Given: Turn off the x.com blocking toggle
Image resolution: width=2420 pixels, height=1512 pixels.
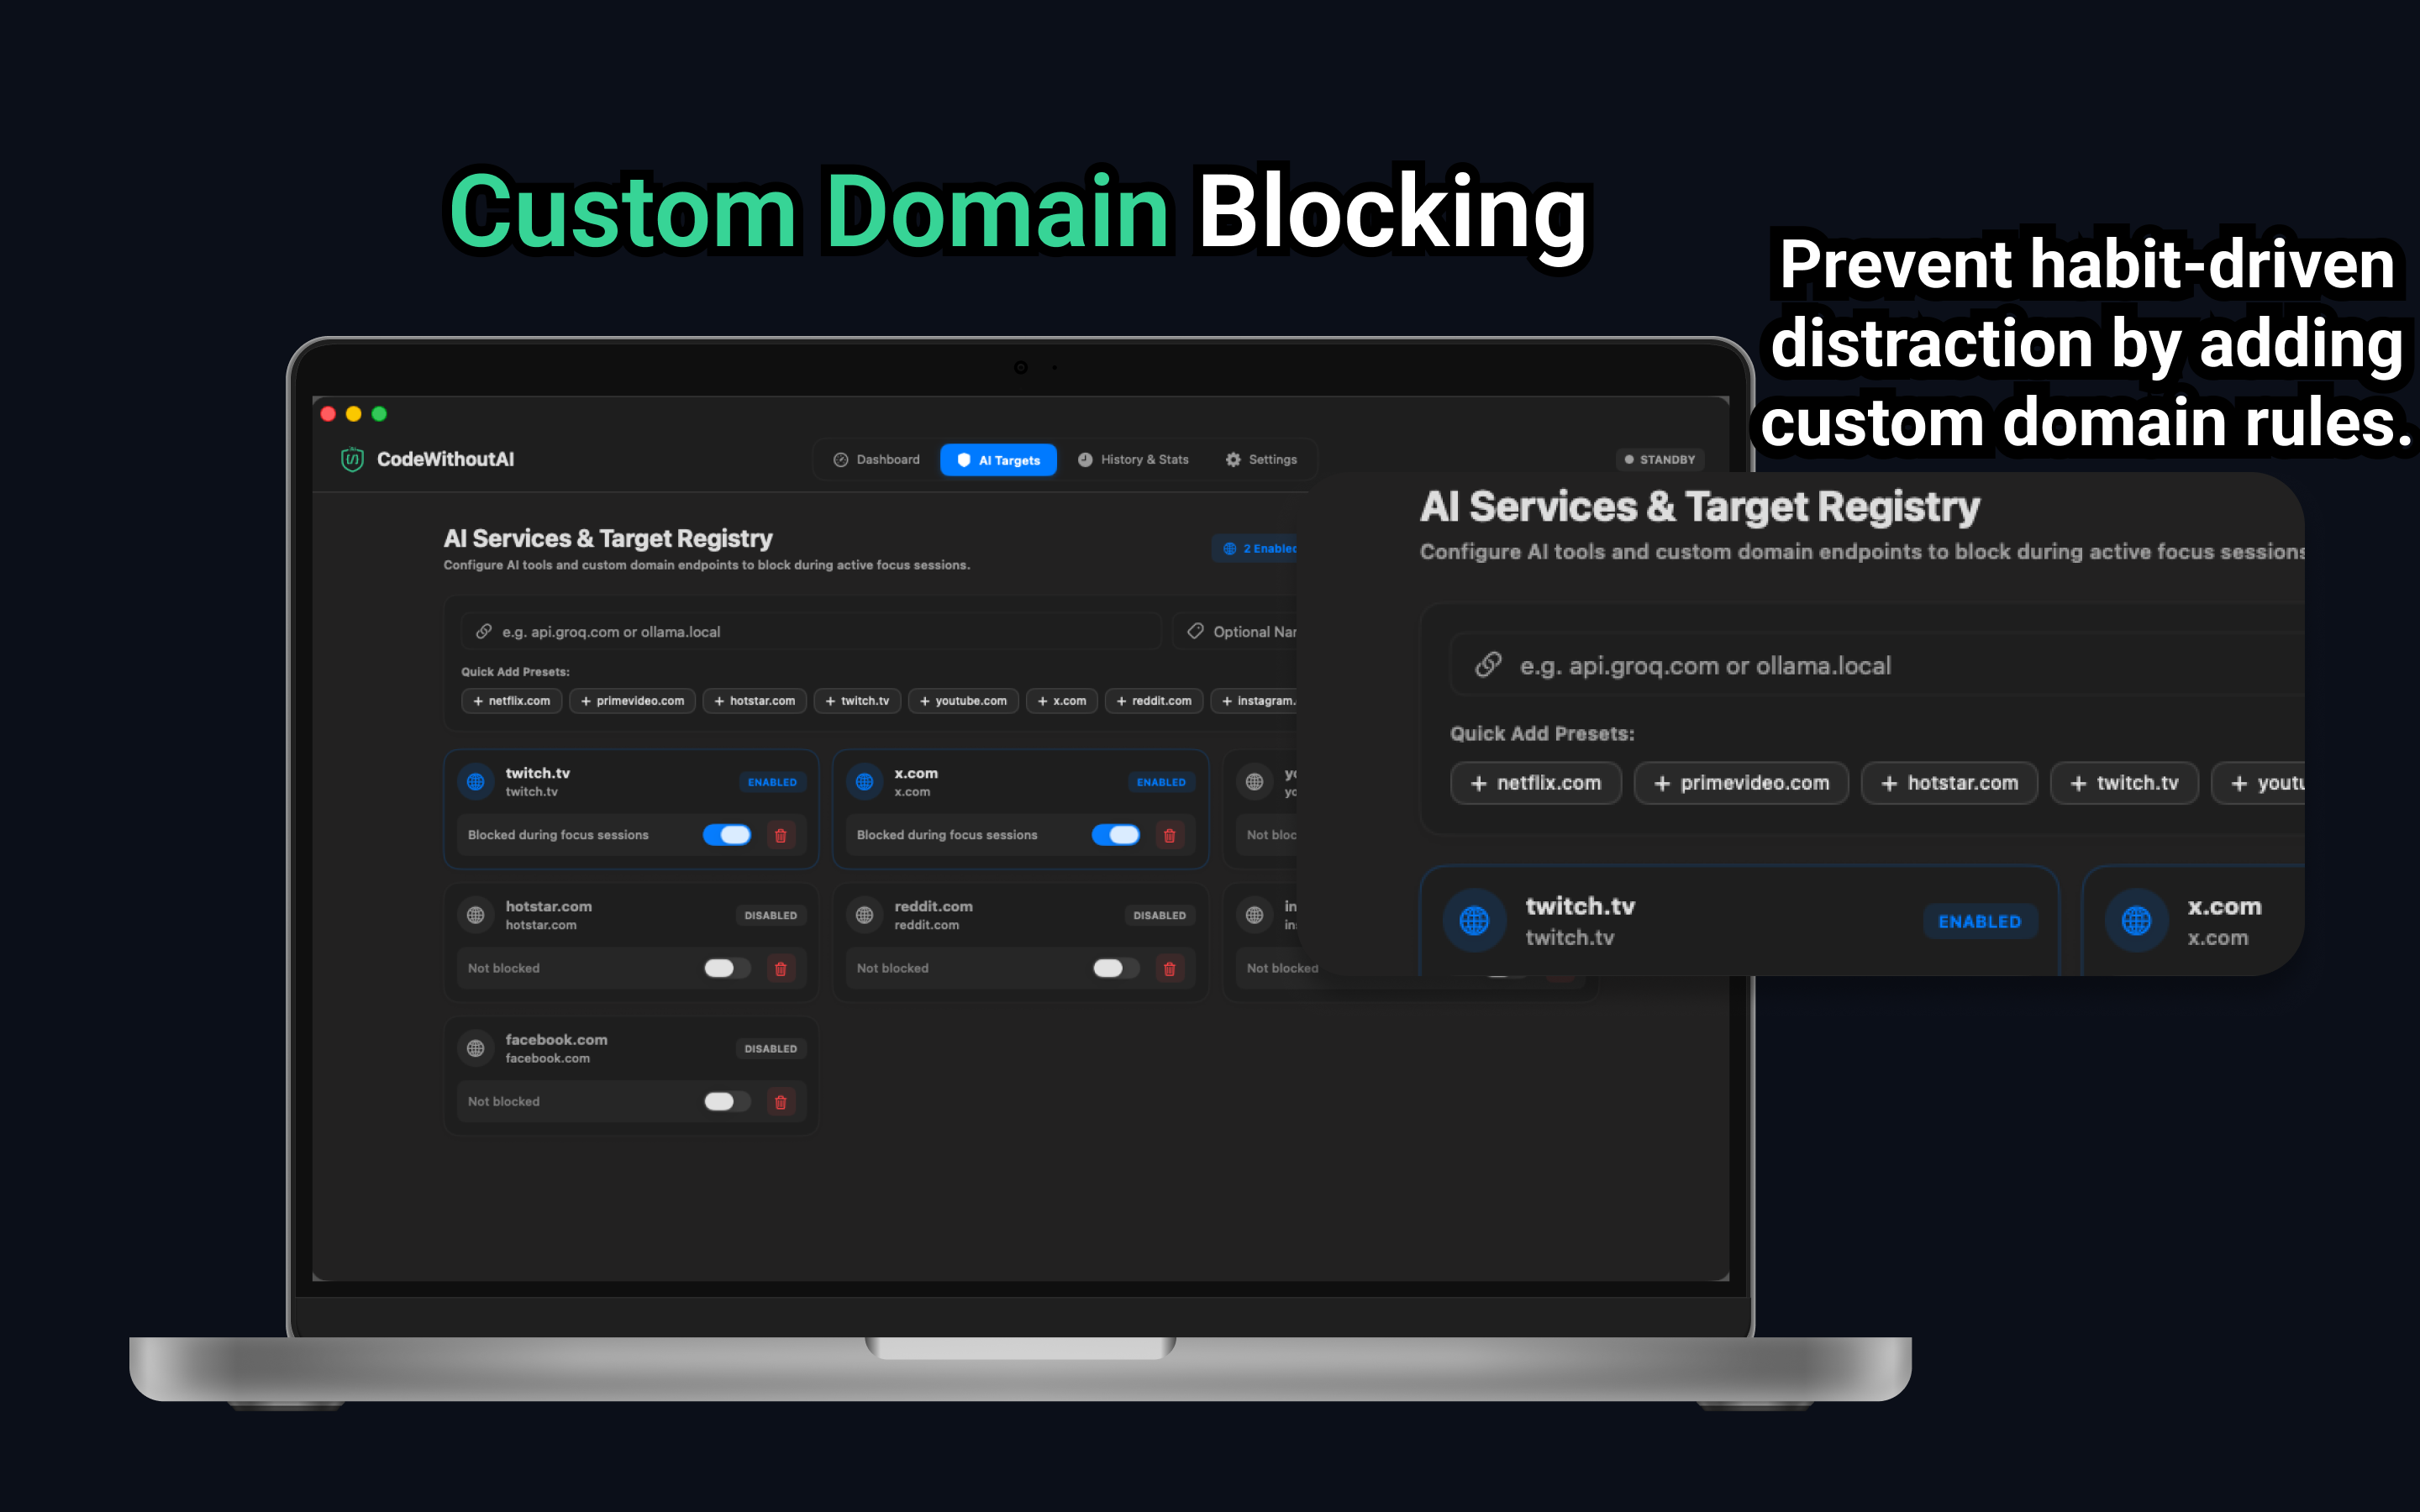Looking at the screenshot, I should [1116, 835].
